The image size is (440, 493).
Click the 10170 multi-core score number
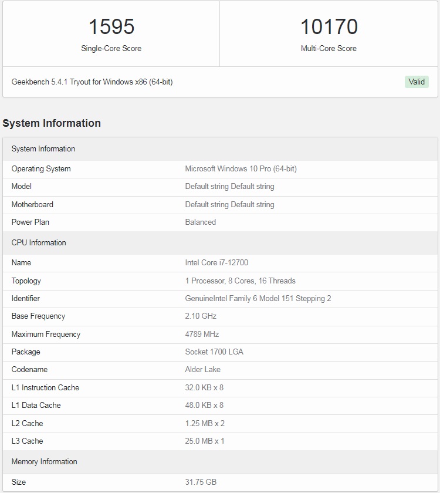pyautogui.click(x=329, y=27)
